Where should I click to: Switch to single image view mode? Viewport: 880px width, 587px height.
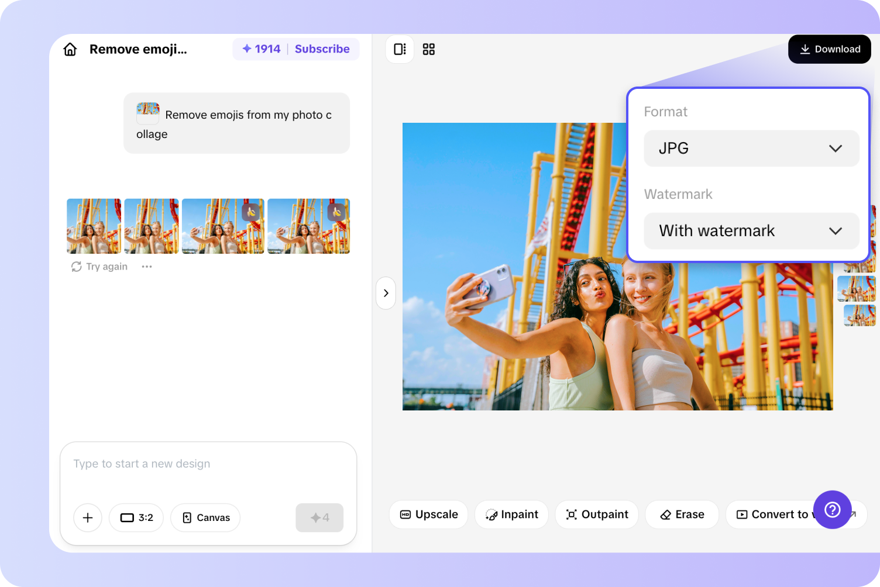coord(400,49)
